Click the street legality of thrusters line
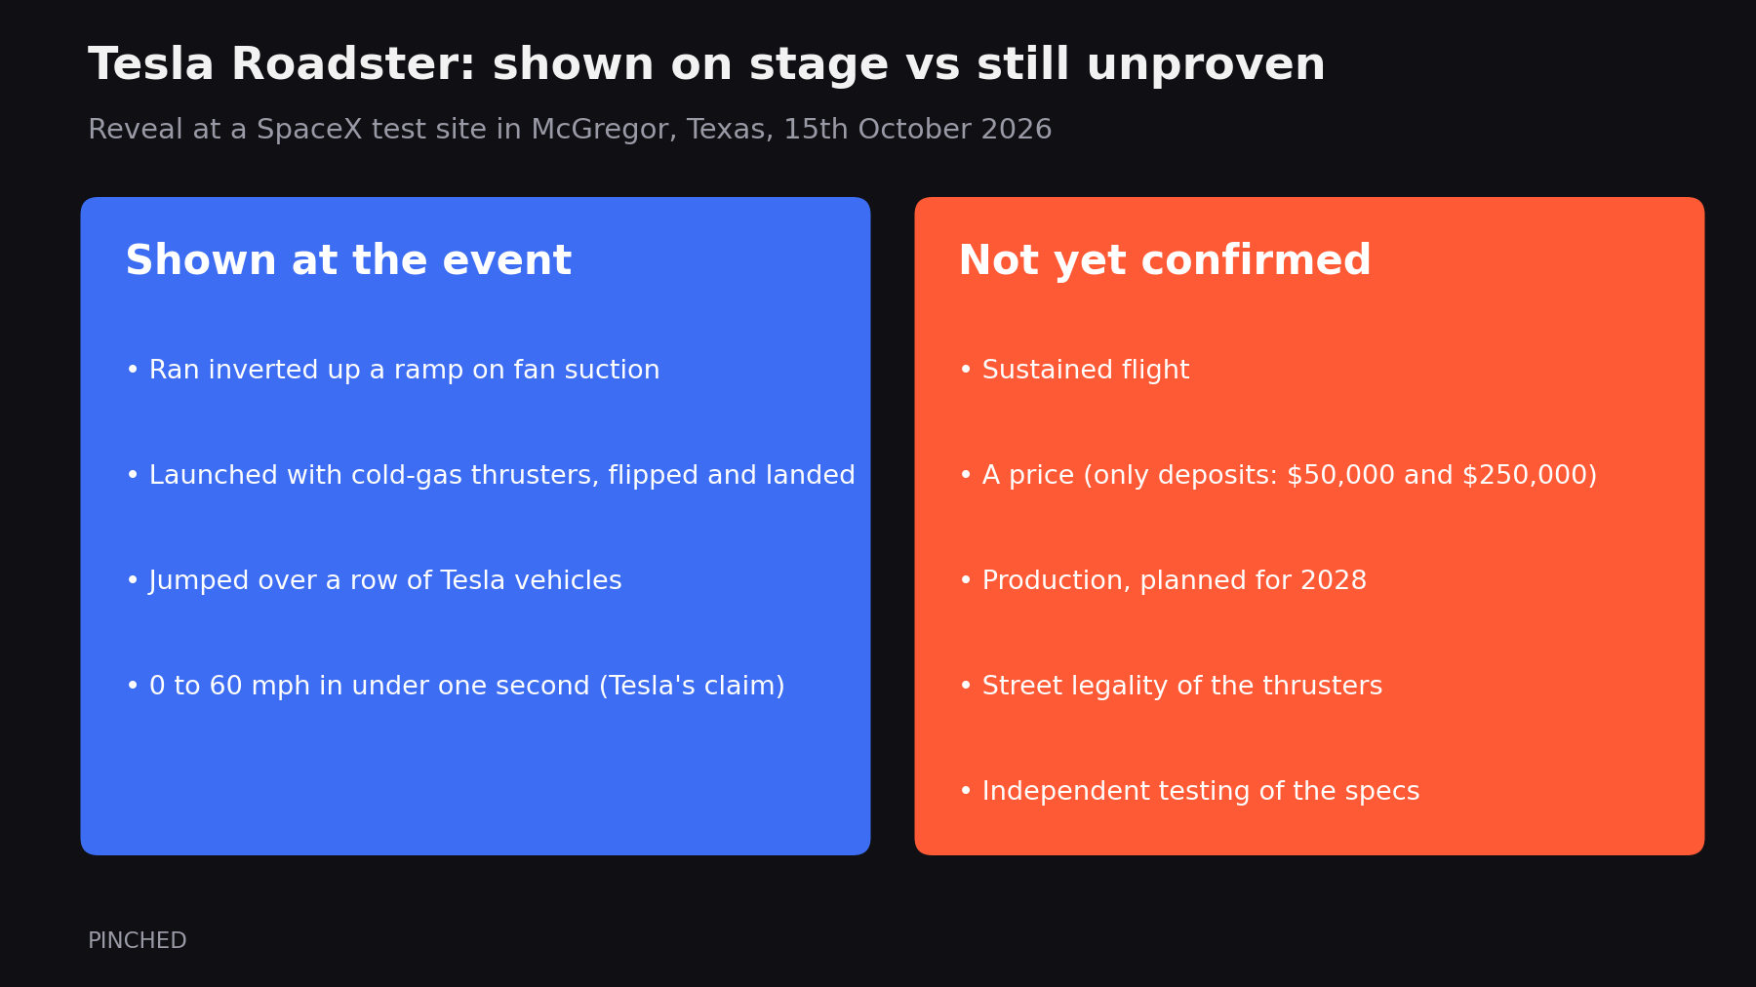The image size is (1756, 987). (1171, 687)
